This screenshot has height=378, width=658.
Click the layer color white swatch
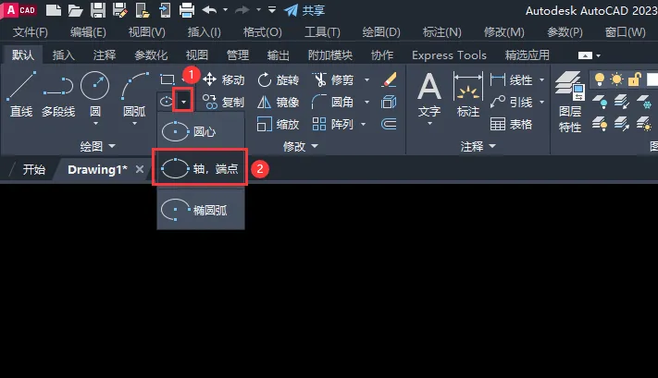pyautogui.click(x=652, y=79)
